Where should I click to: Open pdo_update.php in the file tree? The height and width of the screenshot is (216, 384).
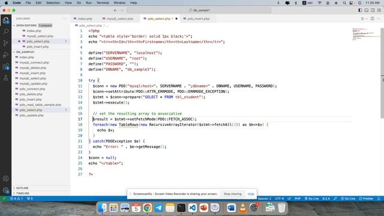coord(31,115)
